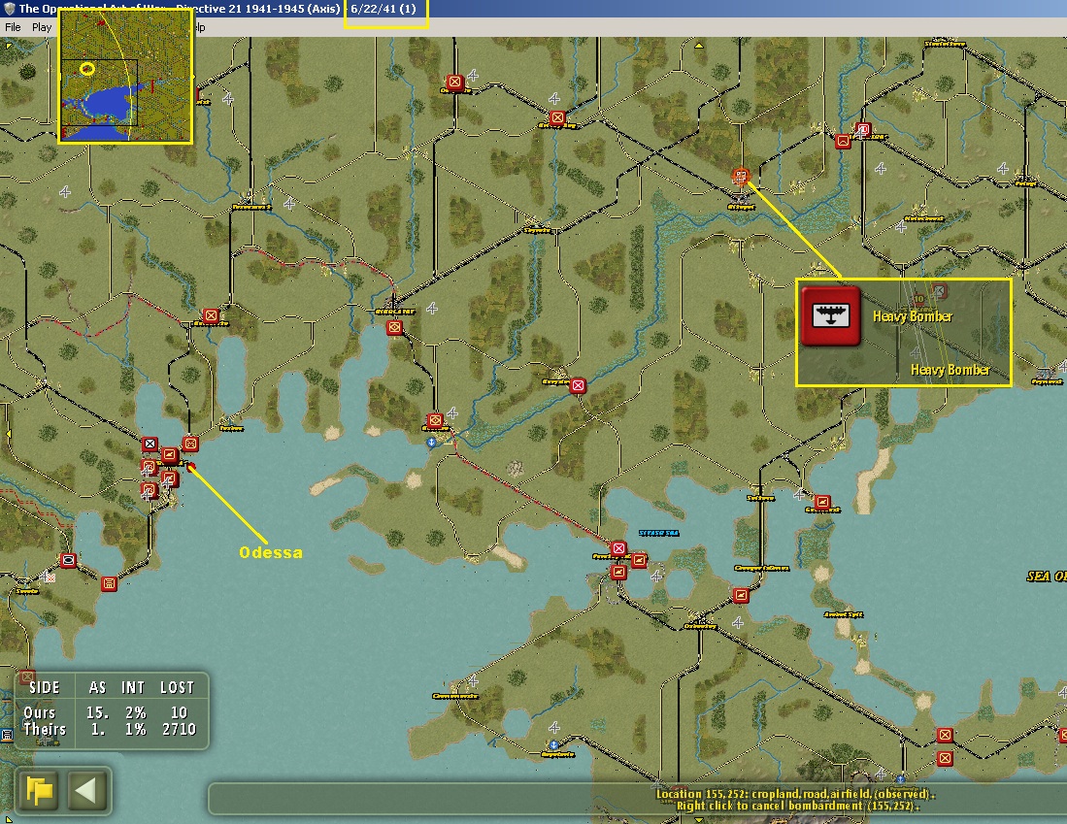Select the unit at the head of the central inlet
The image size is (1067, 824).
pyautogui.click(x=394, y=328)
